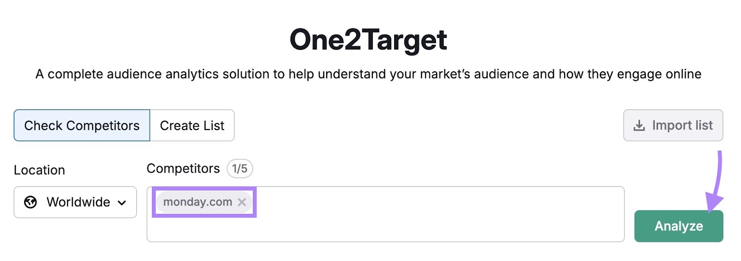741x261 pixels.
Task: Click the Import list text label
Action: [682, 125]
